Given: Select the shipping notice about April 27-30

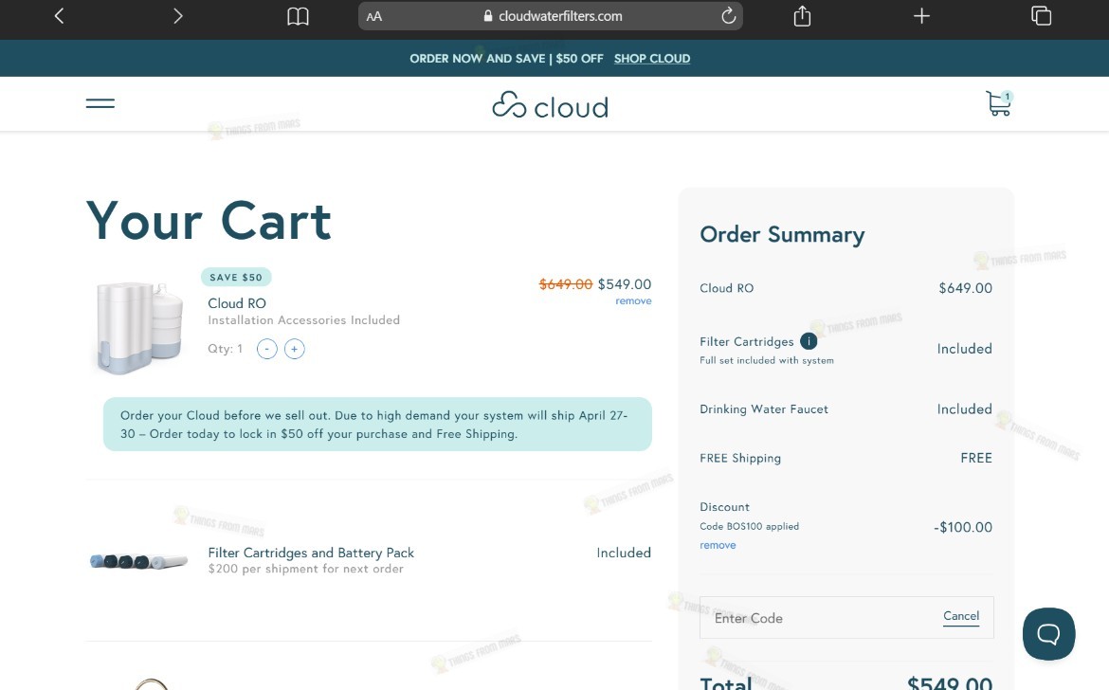Looking at the screenshot, I should click(377, 425).
